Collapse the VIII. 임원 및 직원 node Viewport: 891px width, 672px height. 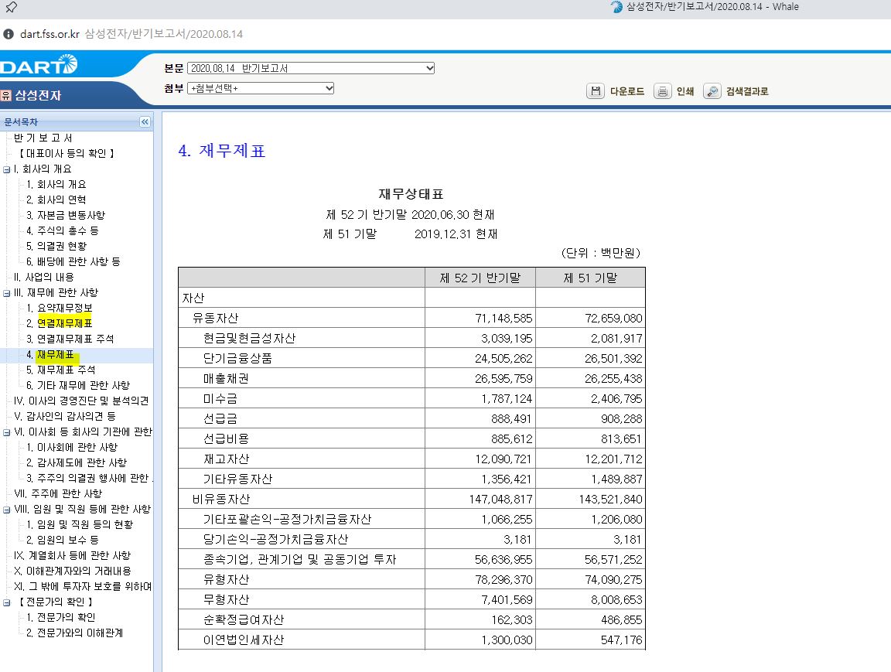(x=7, y=510)
